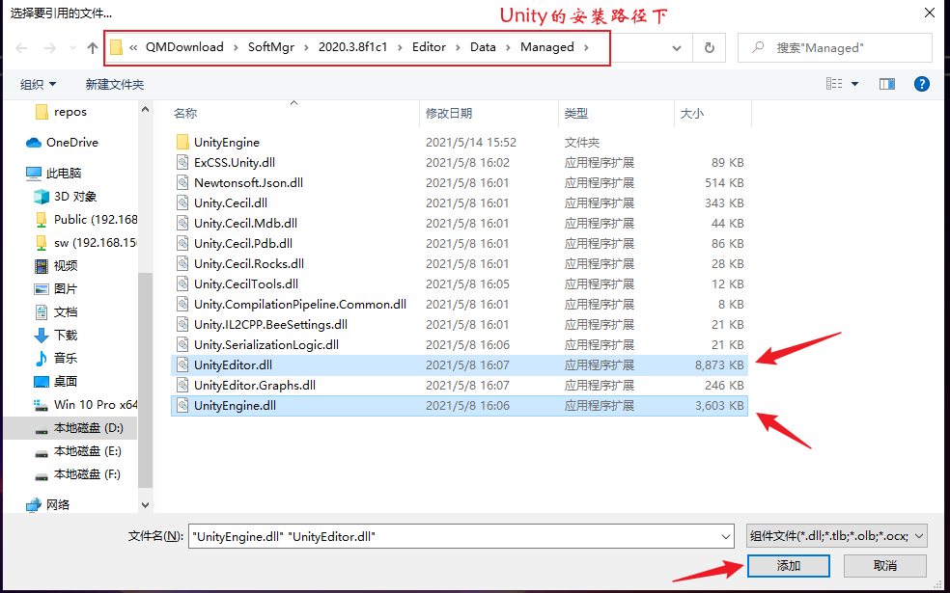950x593 pixels.
Task: Select the repos folder in sidebar
Action: [61, 112]
